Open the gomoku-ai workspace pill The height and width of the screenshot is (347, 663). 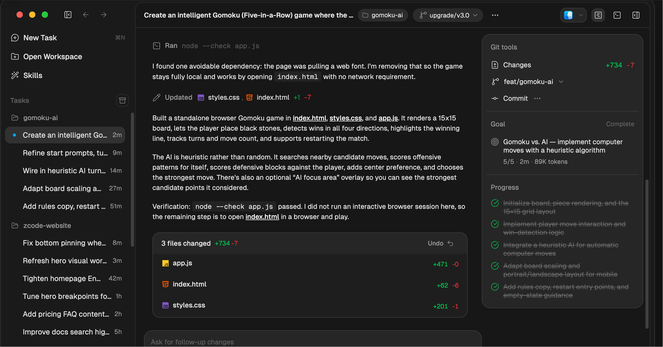383,15
